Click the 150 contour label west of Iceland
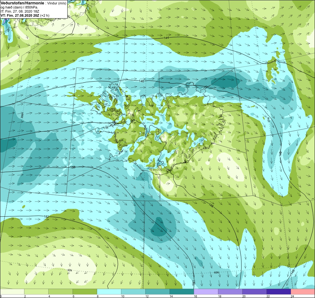Image resolution: width=315 pixels, height=298 pixels. [x=73, y=167]
